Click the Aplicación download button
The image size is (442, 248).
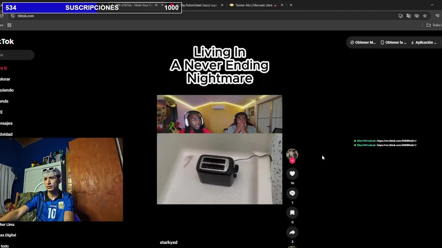click(423, 42)
